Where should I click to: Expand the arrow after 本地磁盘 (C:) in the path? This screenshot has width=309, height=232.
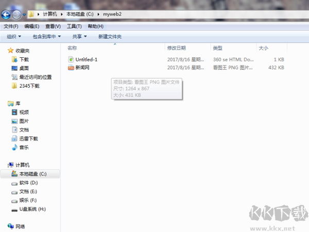coord(98,14)
